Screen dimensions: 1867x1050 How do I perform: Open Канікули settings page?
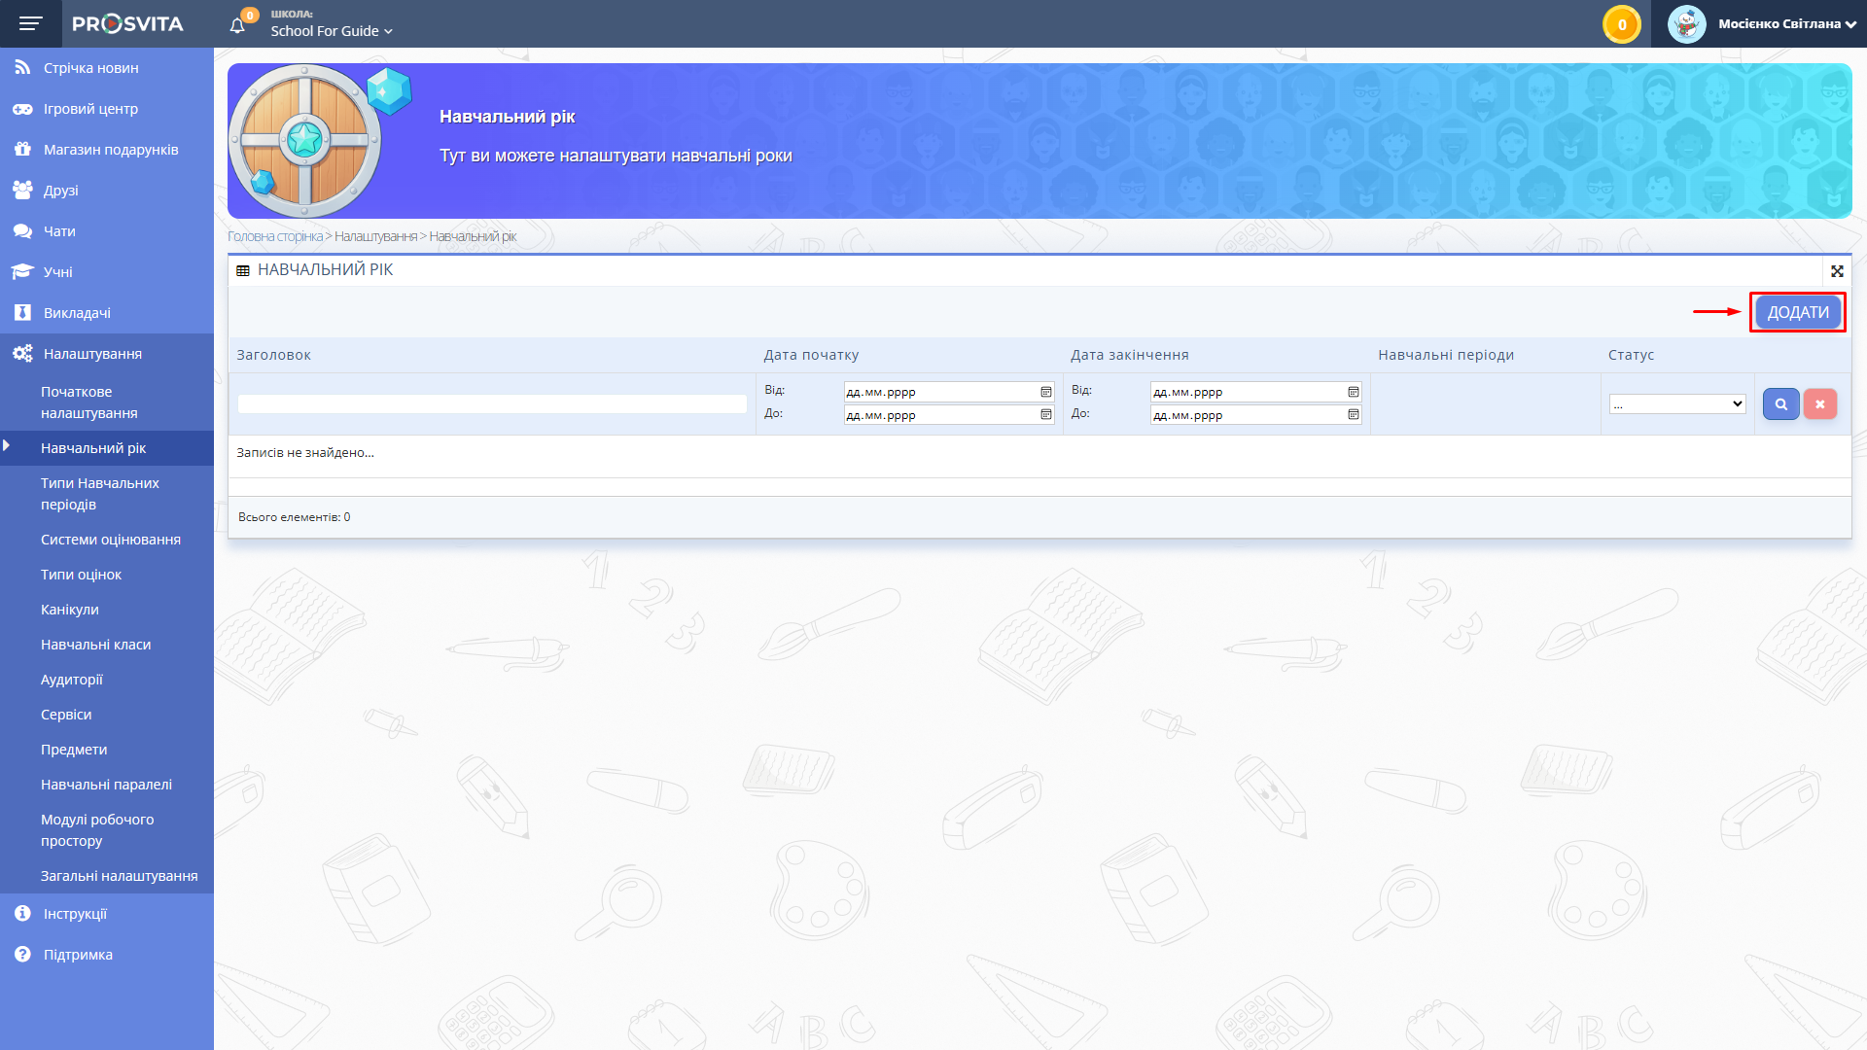pyautogui.click(x=70, y=610)
